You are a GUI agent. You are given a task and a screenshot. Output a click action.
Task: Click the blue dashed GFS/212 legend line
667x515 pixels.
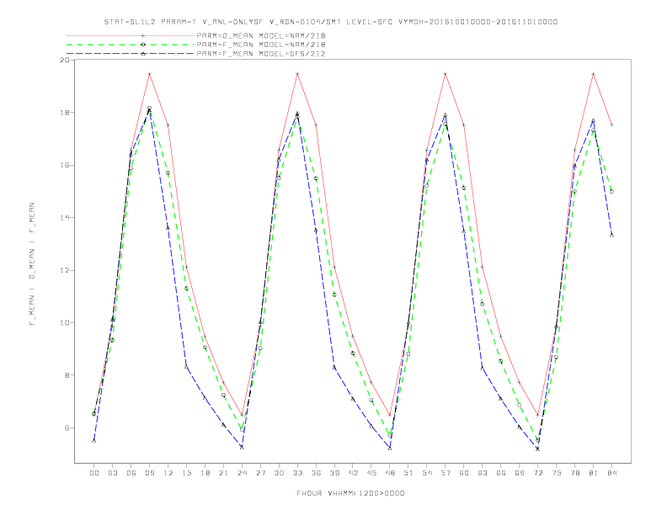[131, 54]
